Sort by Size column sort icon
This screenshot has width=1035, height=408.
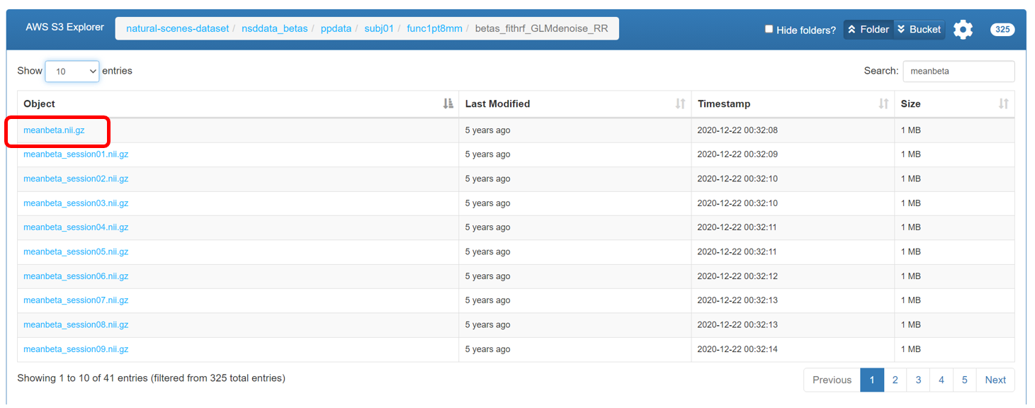(x=1003, y=104)
